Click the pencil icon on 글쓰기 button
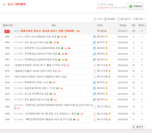 [x=133, y=127]
